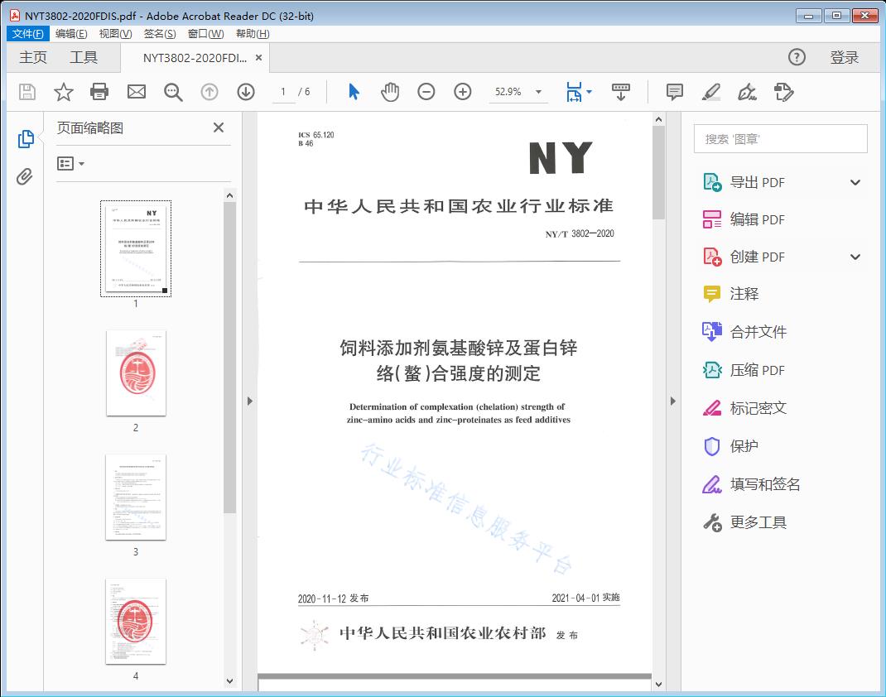This screenshot has width=886, height=697.
Task: Save the file with the disk icon
Action: tap(26, 92)
